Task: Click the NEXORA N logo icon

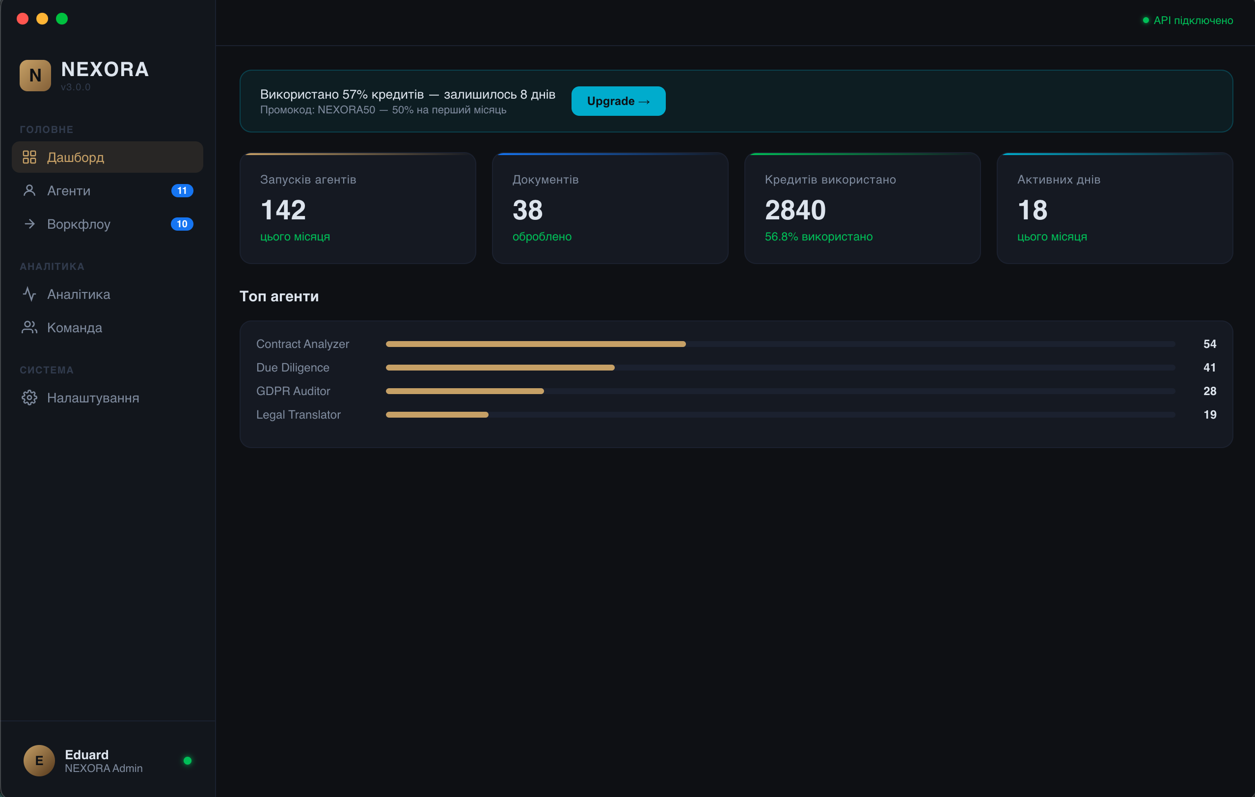Action: pyautogui.click(x=35, y=76)
